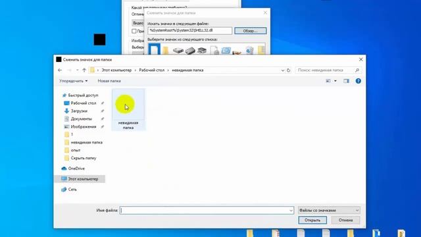Open 'Файлы со значками' file type dropdown
Viewport: 421px width, 237px height.
[x=329, y=211]
